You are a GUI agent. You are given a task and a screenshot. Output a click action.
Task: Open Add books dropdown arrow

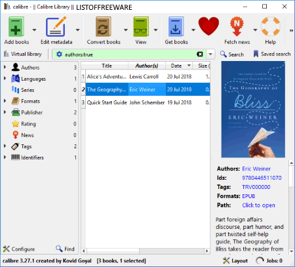tap(34, 30)
